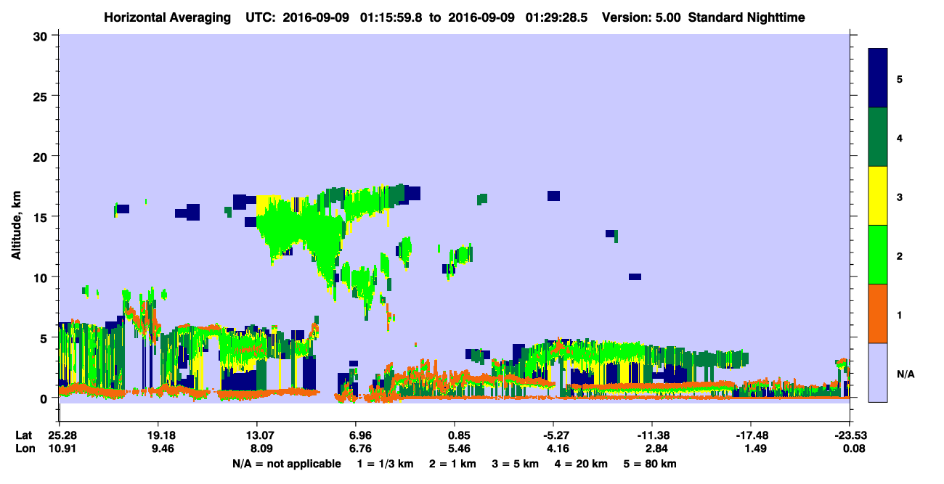Click the 'Lon' row label
The width and height of the screenshot is (944, 484).
pyautogui.click(x=24, y=449)
